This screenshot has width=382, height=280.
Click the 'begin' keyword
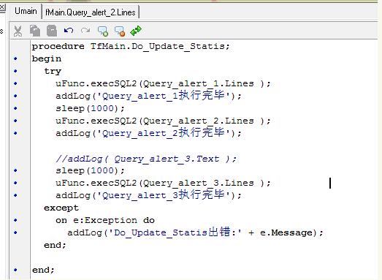(47, 59)
